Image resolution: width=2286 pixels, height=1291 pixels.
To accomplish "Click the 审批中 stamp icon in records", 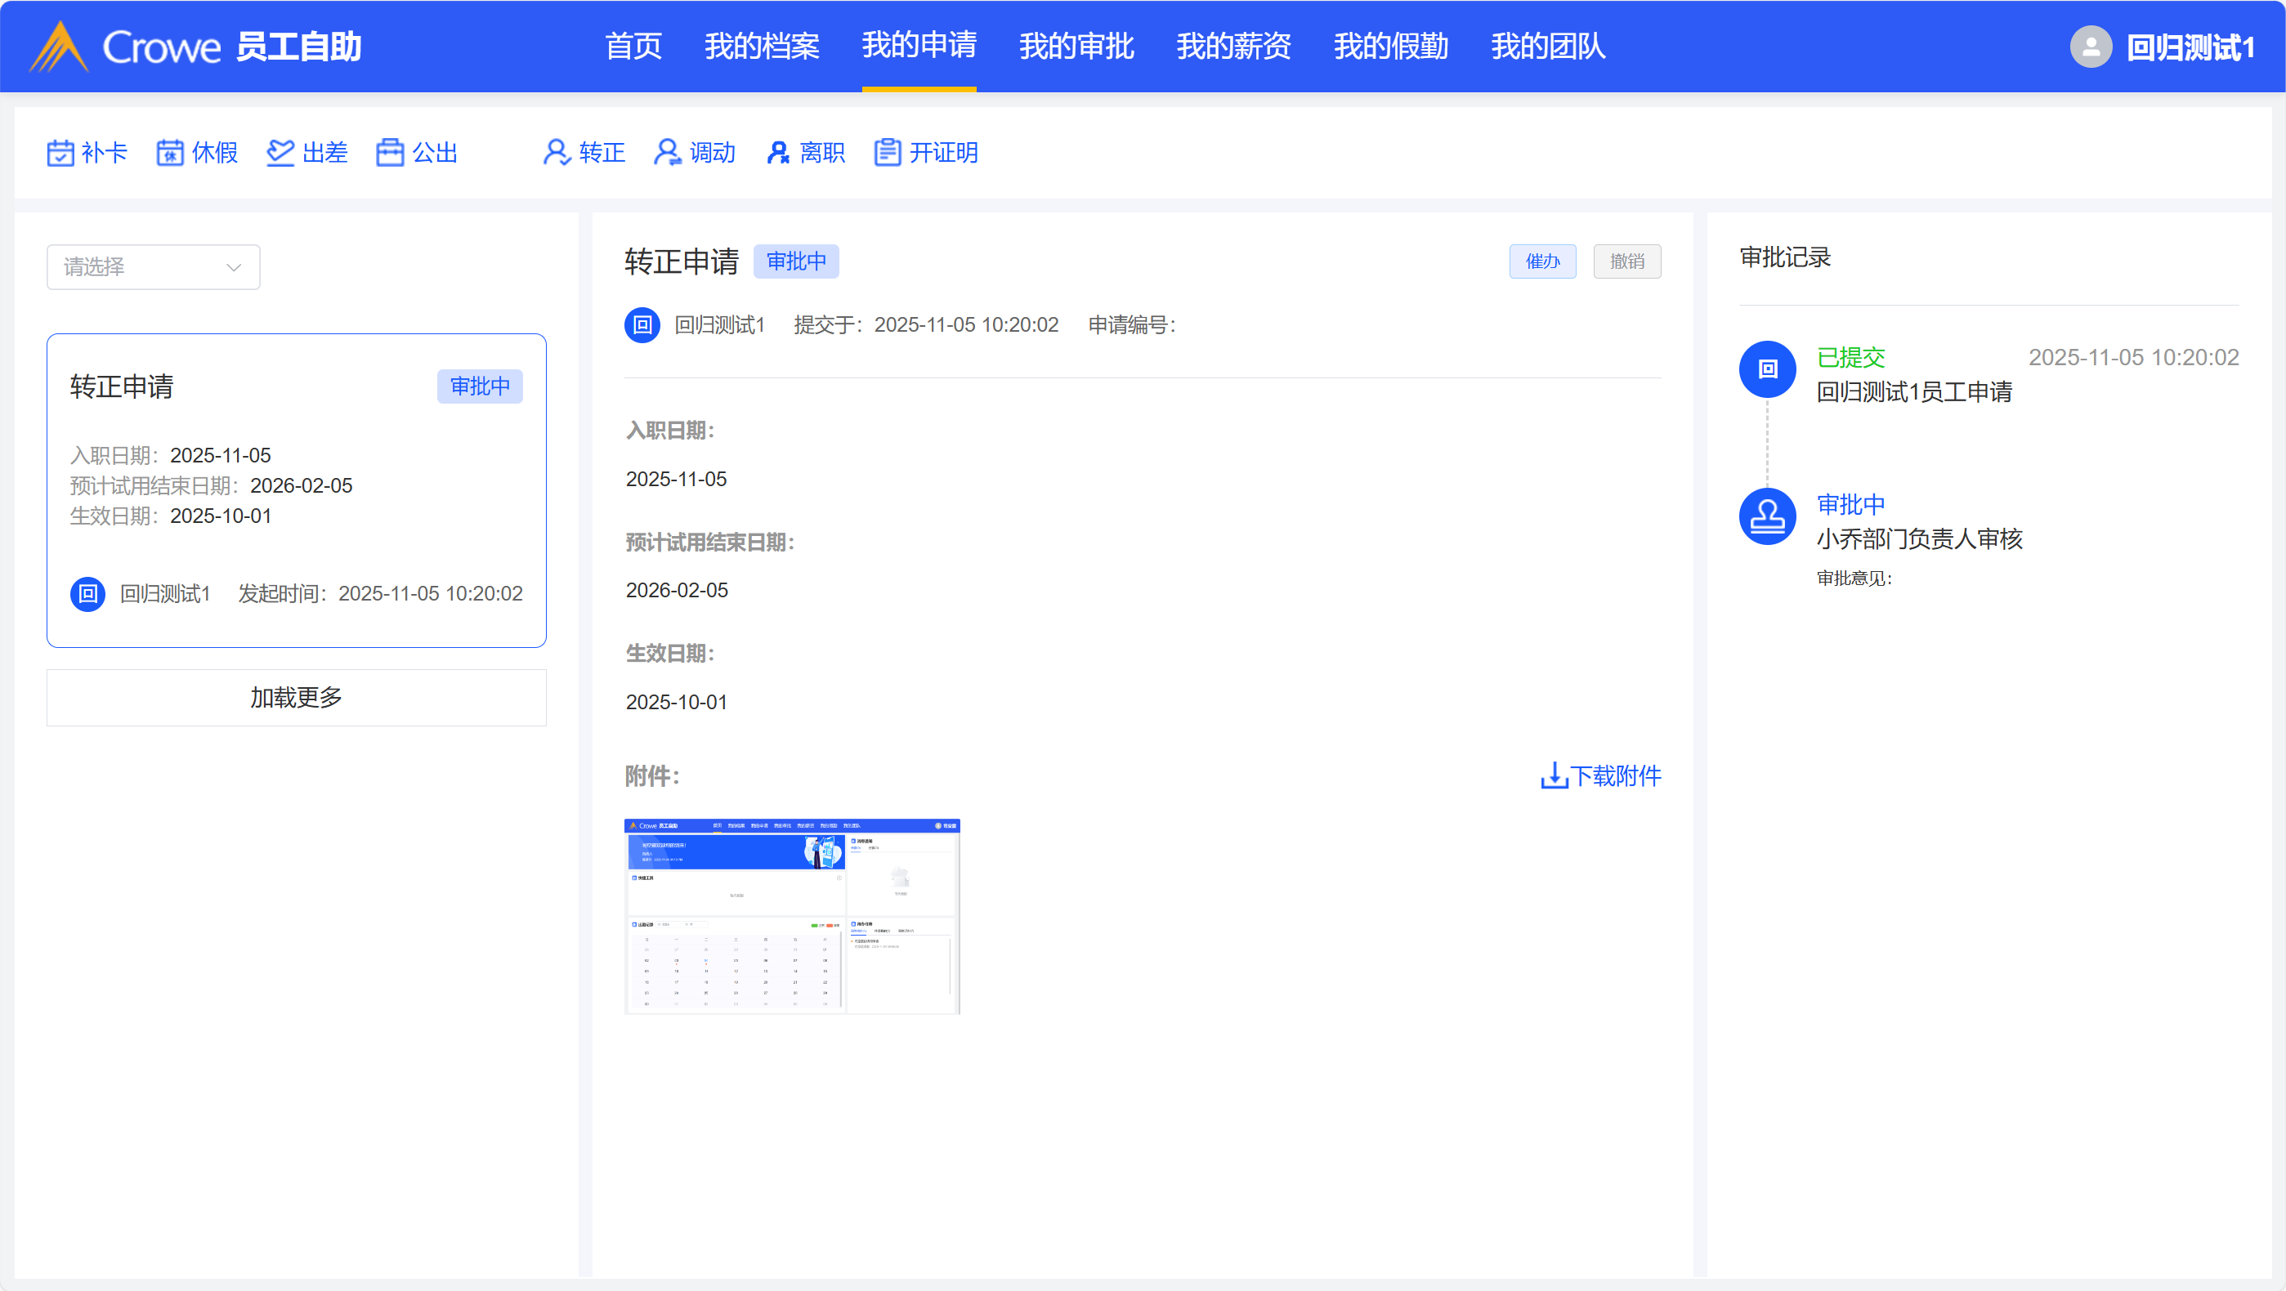I will point(1767,516).
